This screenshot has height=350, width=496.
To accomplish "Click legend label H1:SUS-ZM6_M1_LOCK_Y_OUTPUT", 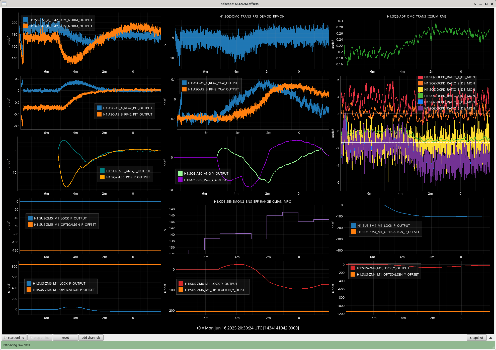I will click(x=211, y=284).
